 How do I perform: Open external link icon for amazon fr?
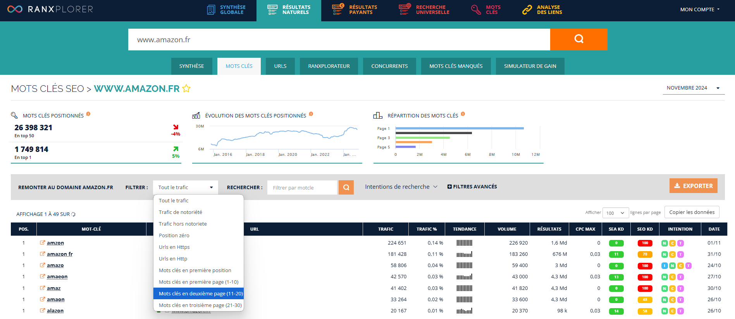[x=42, y=254]
